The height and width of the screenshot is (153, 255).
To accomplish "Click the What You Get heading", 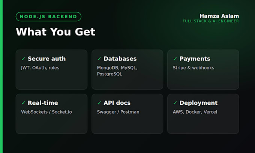I will [x=55, y=32].
